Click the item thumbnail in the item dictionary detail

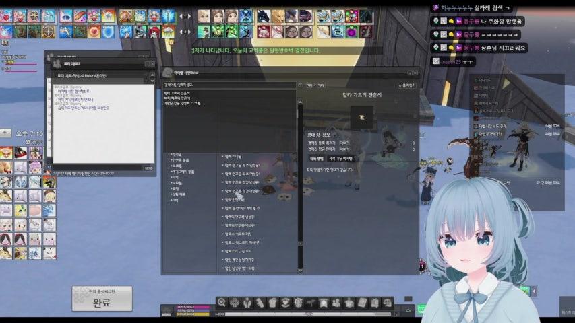click(361, 117)
